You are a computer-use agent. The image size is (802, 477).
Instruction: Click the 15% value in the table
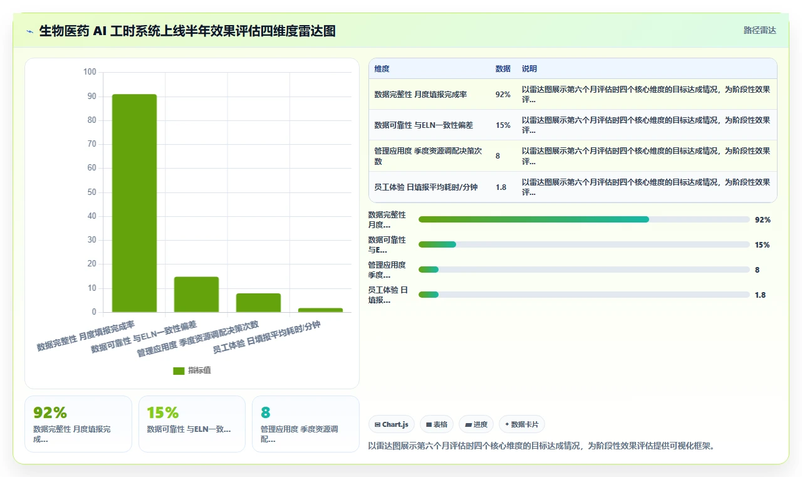point(503,125)
